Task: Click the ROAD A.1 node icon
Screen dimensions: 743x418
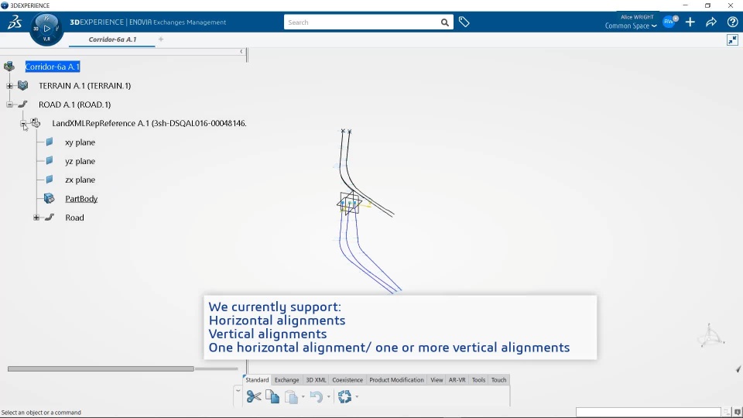Action: [22, 104]
